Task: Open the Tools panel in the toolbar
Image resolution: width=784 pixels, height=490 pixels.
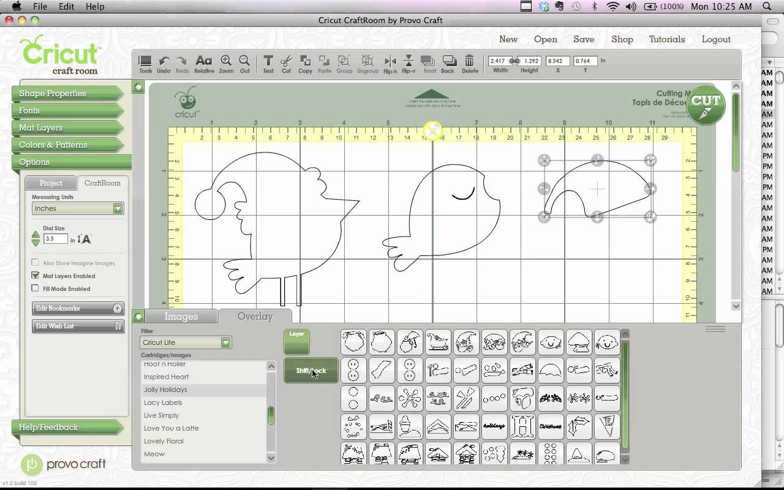Action: (145, 64)
